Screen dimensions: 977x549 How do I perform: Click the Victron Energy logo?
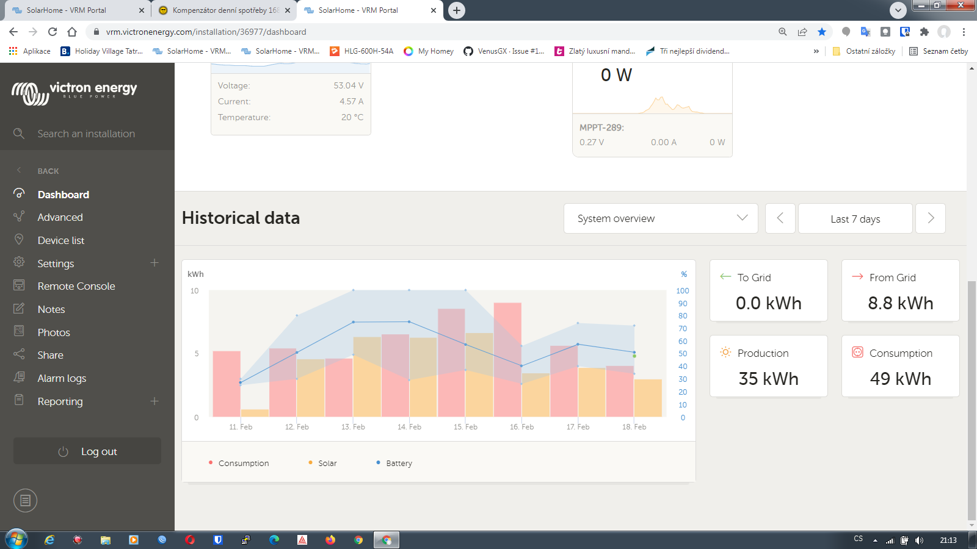tap(74, 92)
